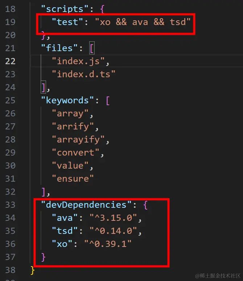This screenshot has width=243, height=281.
Task: Click the "ava" dependency key
Action: pyautogui.click(x=65, y=218)
